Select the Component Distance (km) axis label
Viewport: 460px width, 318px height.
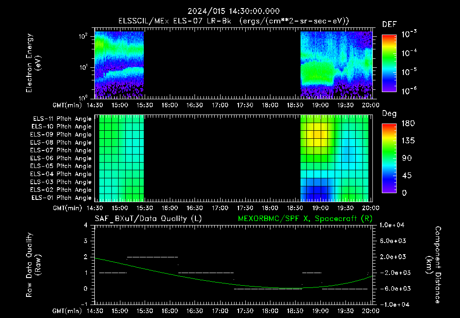(433, 265)
